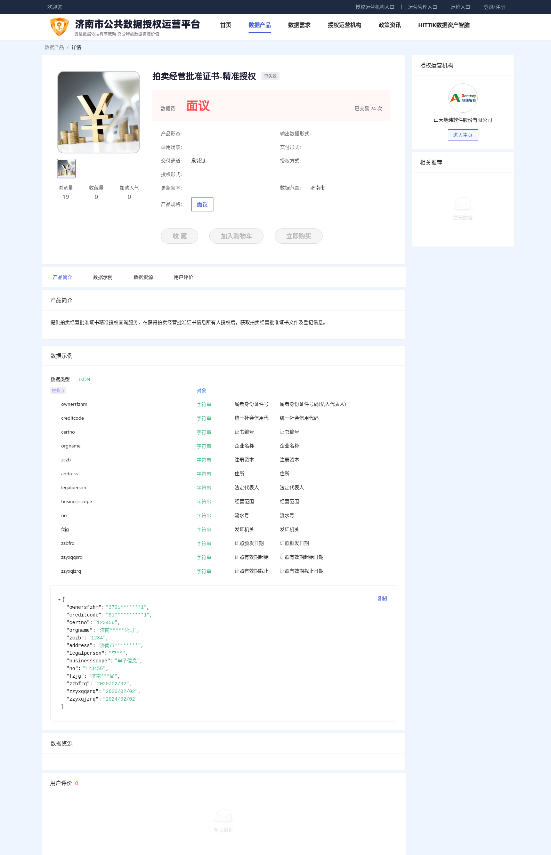
Task: Click 授权运营机构入口 link in top bar
Action: [x=375, y=7]
